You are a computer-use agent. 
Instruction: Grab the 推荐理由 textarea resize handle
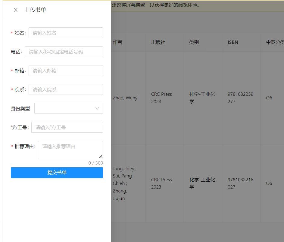coord(101,156)
